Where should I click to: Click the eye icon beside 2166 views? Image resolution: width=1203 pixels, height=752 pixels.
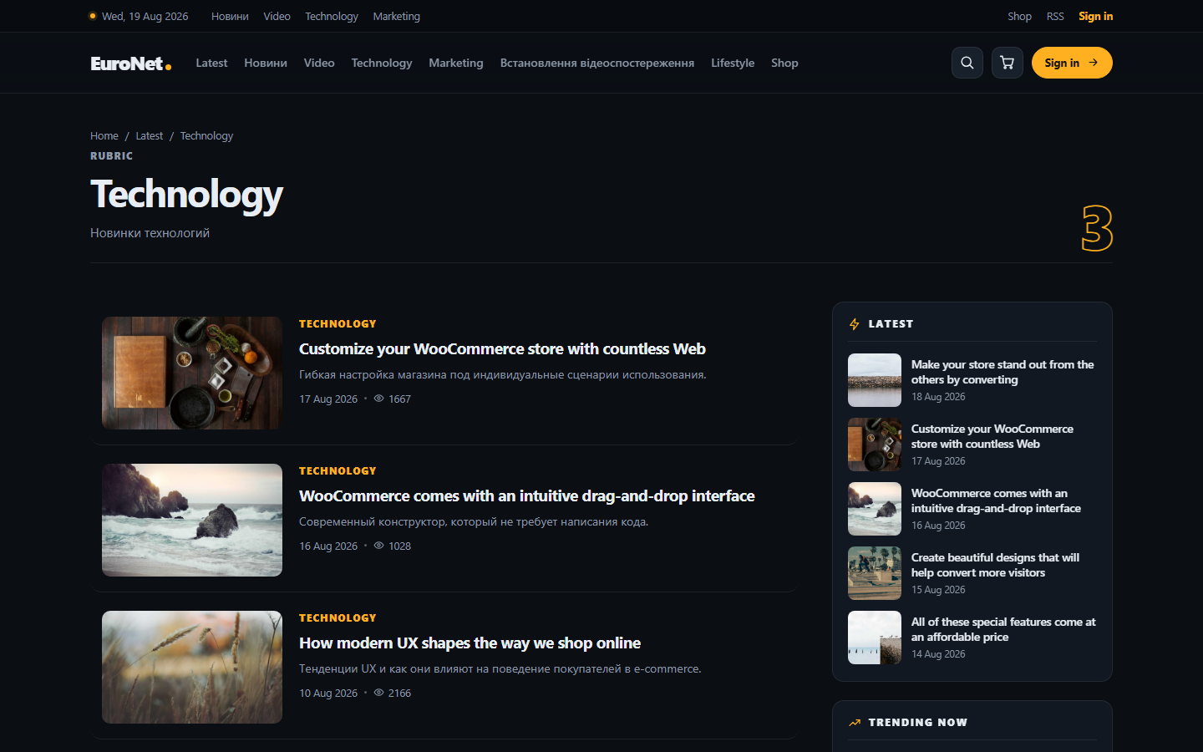378,693
